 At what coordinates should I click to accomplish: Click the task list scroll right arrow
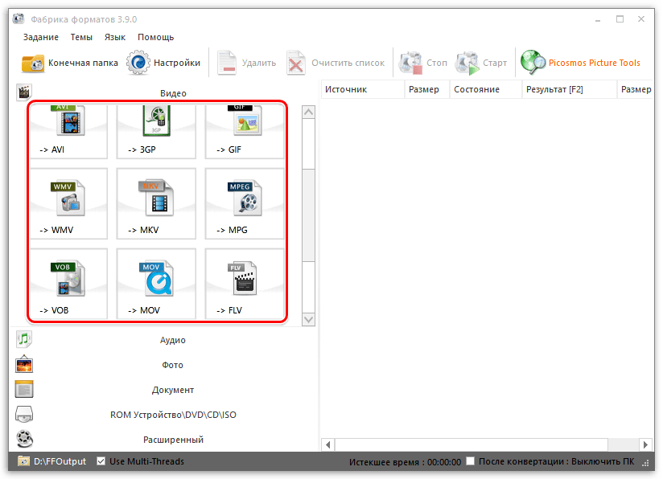point(645,444)
